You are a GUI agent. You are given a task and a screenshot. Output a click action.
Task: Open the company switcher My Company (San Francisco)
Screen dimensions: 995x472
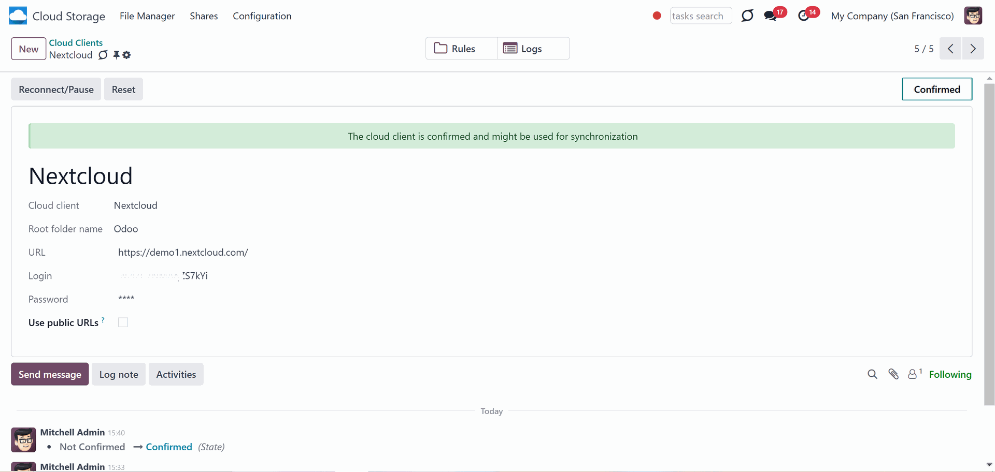coord(892,16)
